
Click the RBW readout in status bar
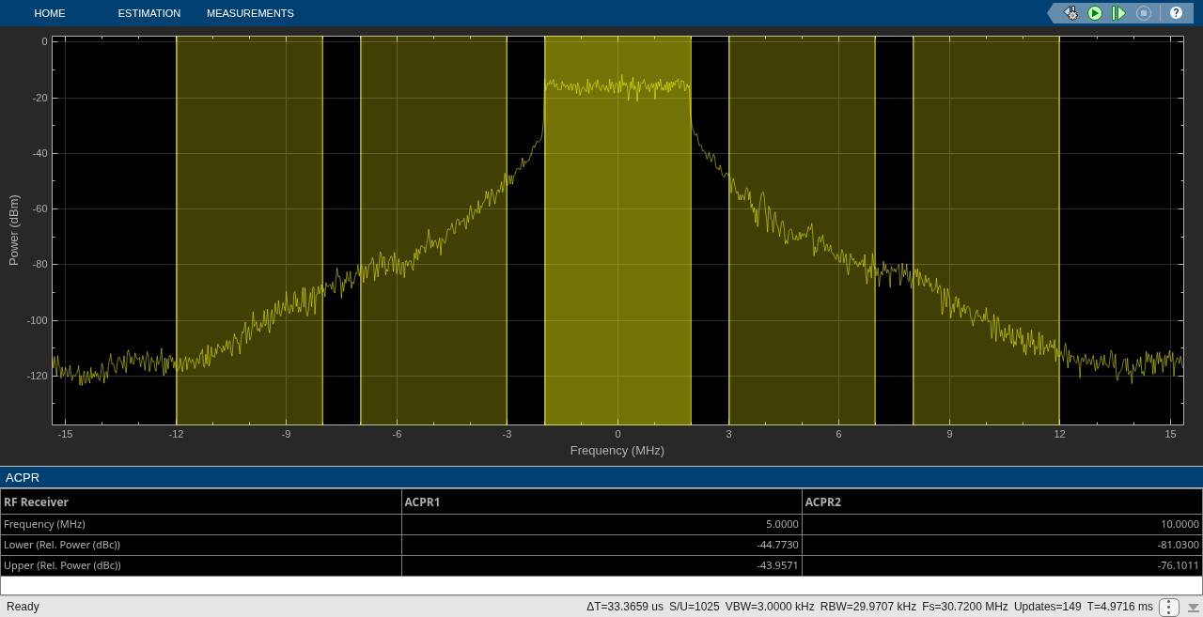867,607
